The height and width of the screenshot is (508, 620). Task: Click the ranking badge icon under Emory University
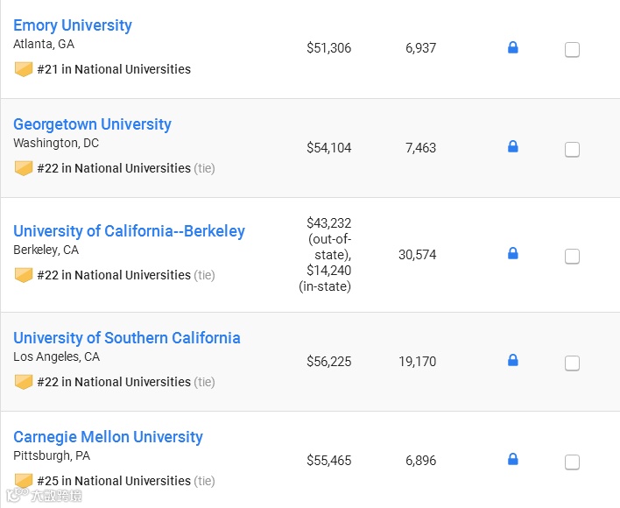[24, 69]
